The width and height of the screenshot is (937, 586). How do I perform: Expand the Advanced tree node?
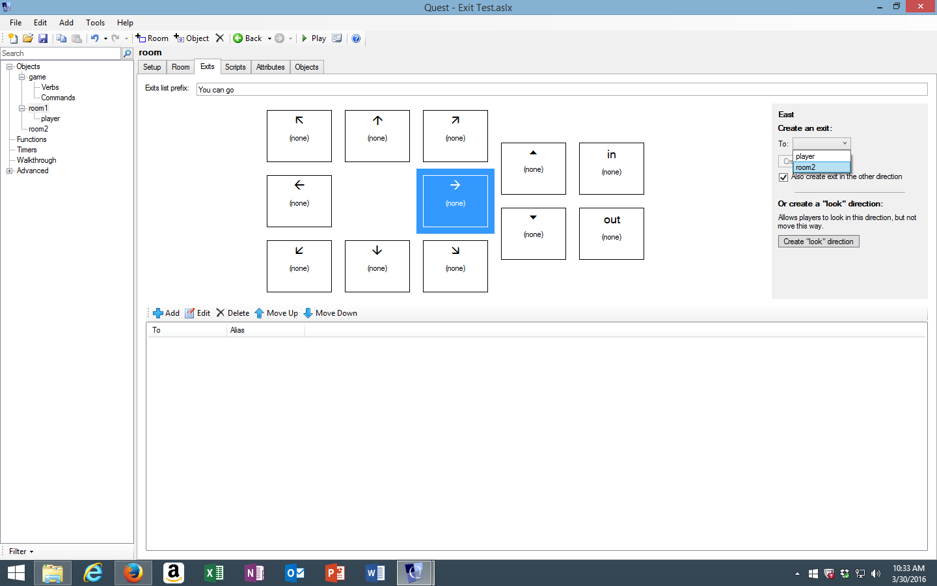(x=10, y=171)
